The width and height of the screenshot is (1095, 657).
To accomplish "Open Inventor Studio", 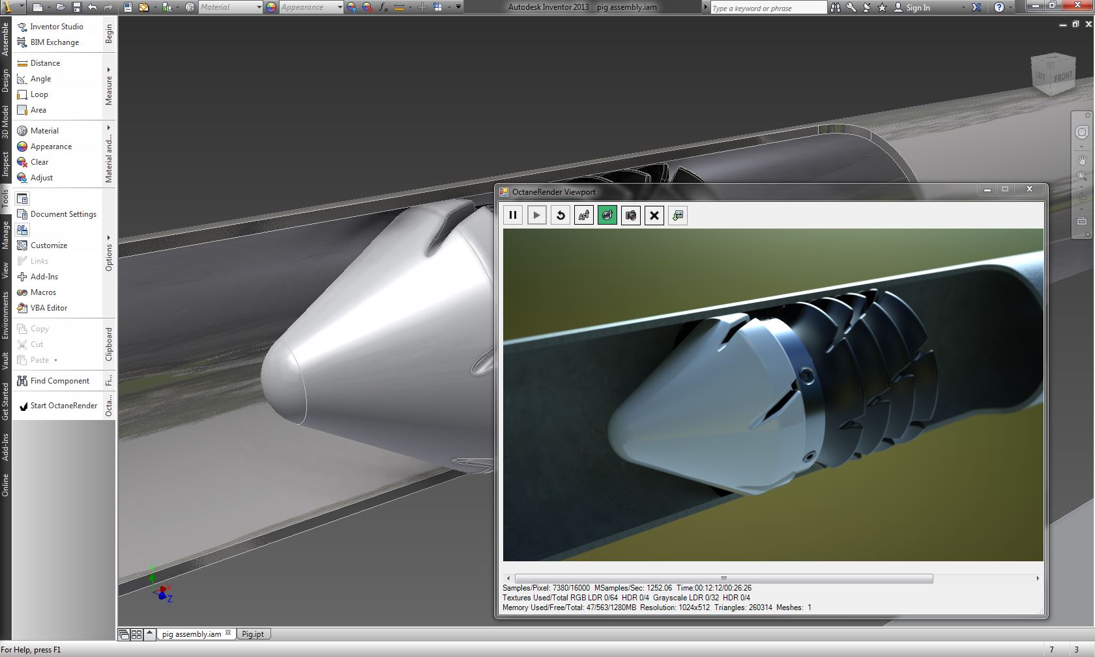I will tap(50, 27).
